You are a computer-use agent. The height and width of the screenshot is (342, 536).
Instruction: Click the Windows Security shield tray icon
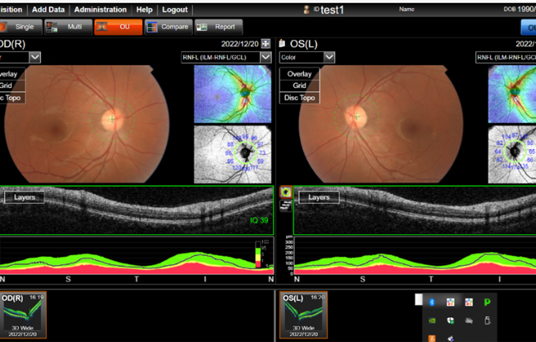[x=450, y=321]
